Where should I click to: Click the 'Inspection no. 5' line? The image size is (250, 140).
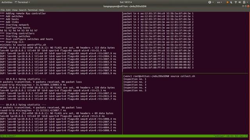pos(135,91)
